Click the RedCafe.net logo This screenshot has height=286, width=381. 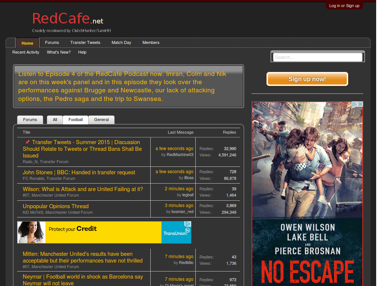tap(68, 19)
